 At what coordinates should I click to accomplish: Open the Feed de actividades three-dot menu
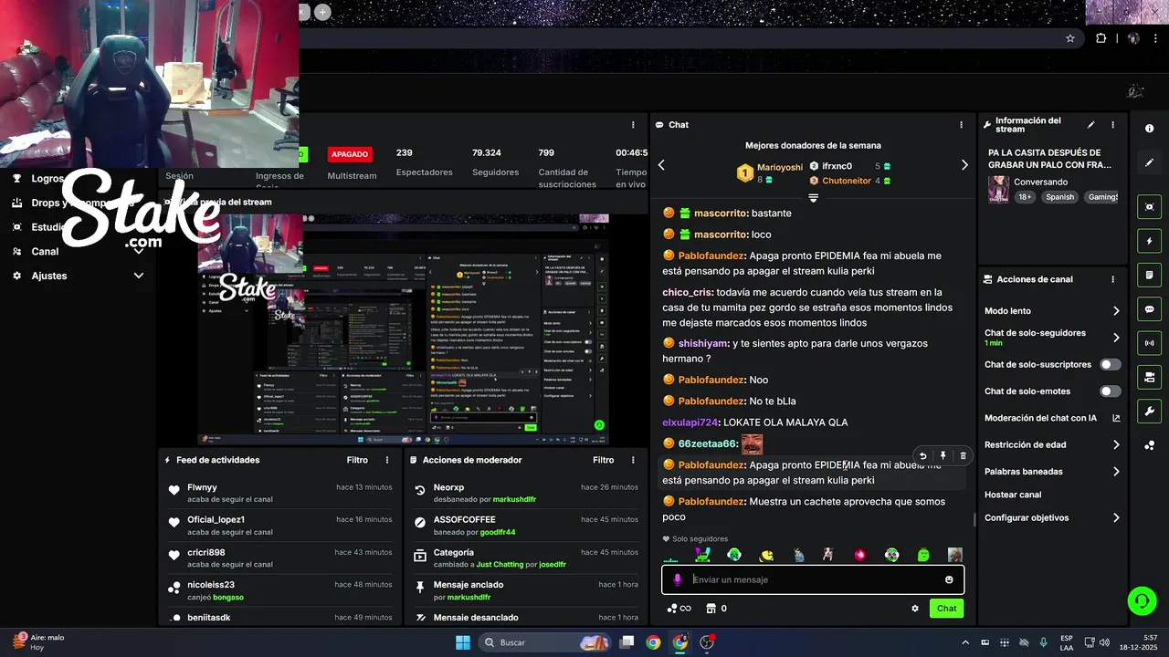click(x=387, y=460)
